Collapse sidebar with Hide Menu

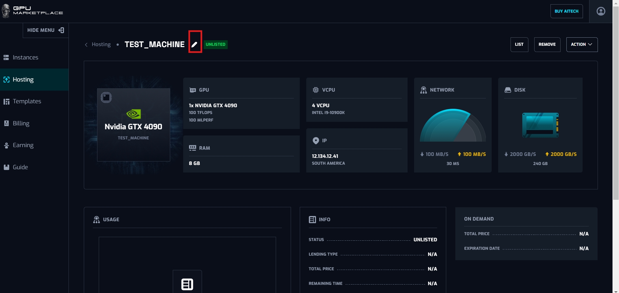point(45,30)
